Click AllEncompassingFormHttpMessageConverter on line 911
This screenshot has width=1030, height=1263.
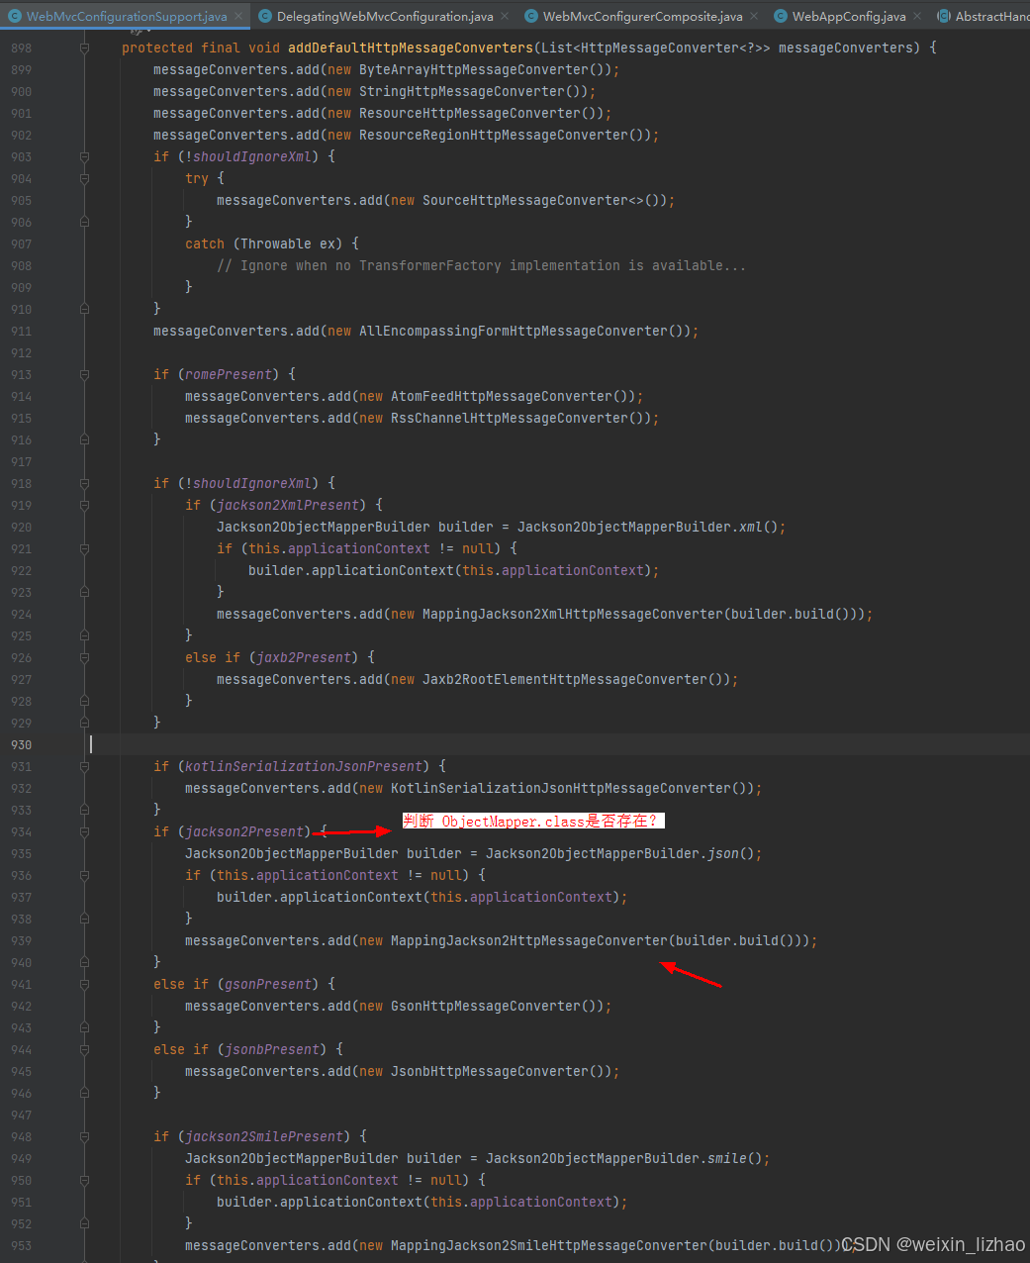click(x=514, y=331)
